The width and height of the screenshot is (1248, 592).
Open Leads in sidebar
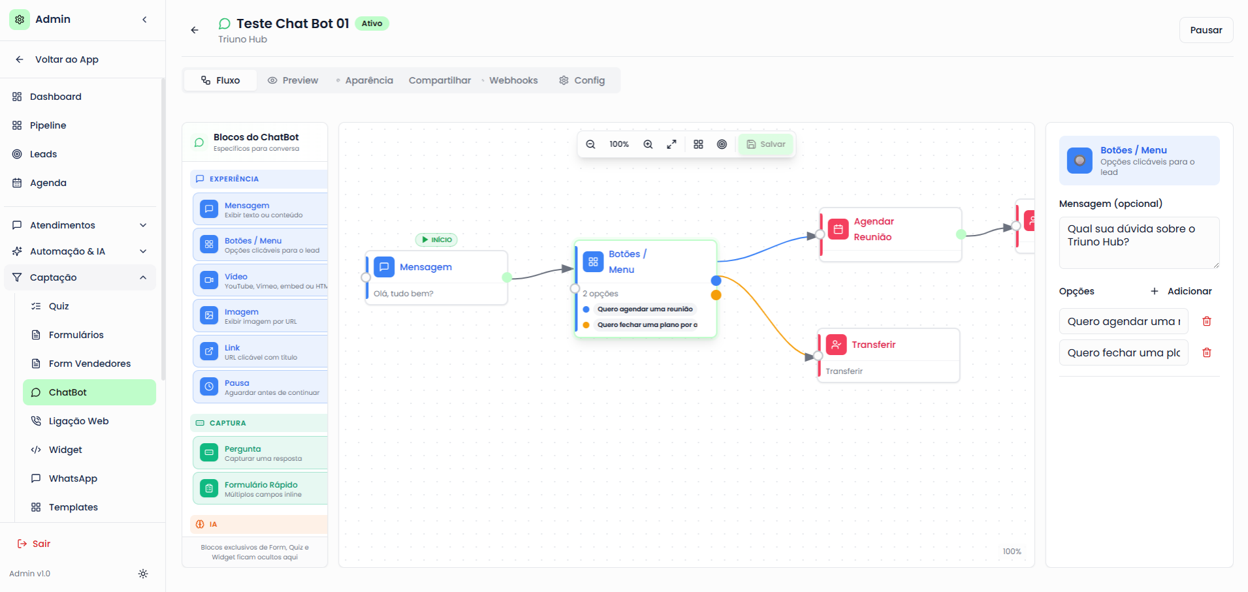[80, 154]
